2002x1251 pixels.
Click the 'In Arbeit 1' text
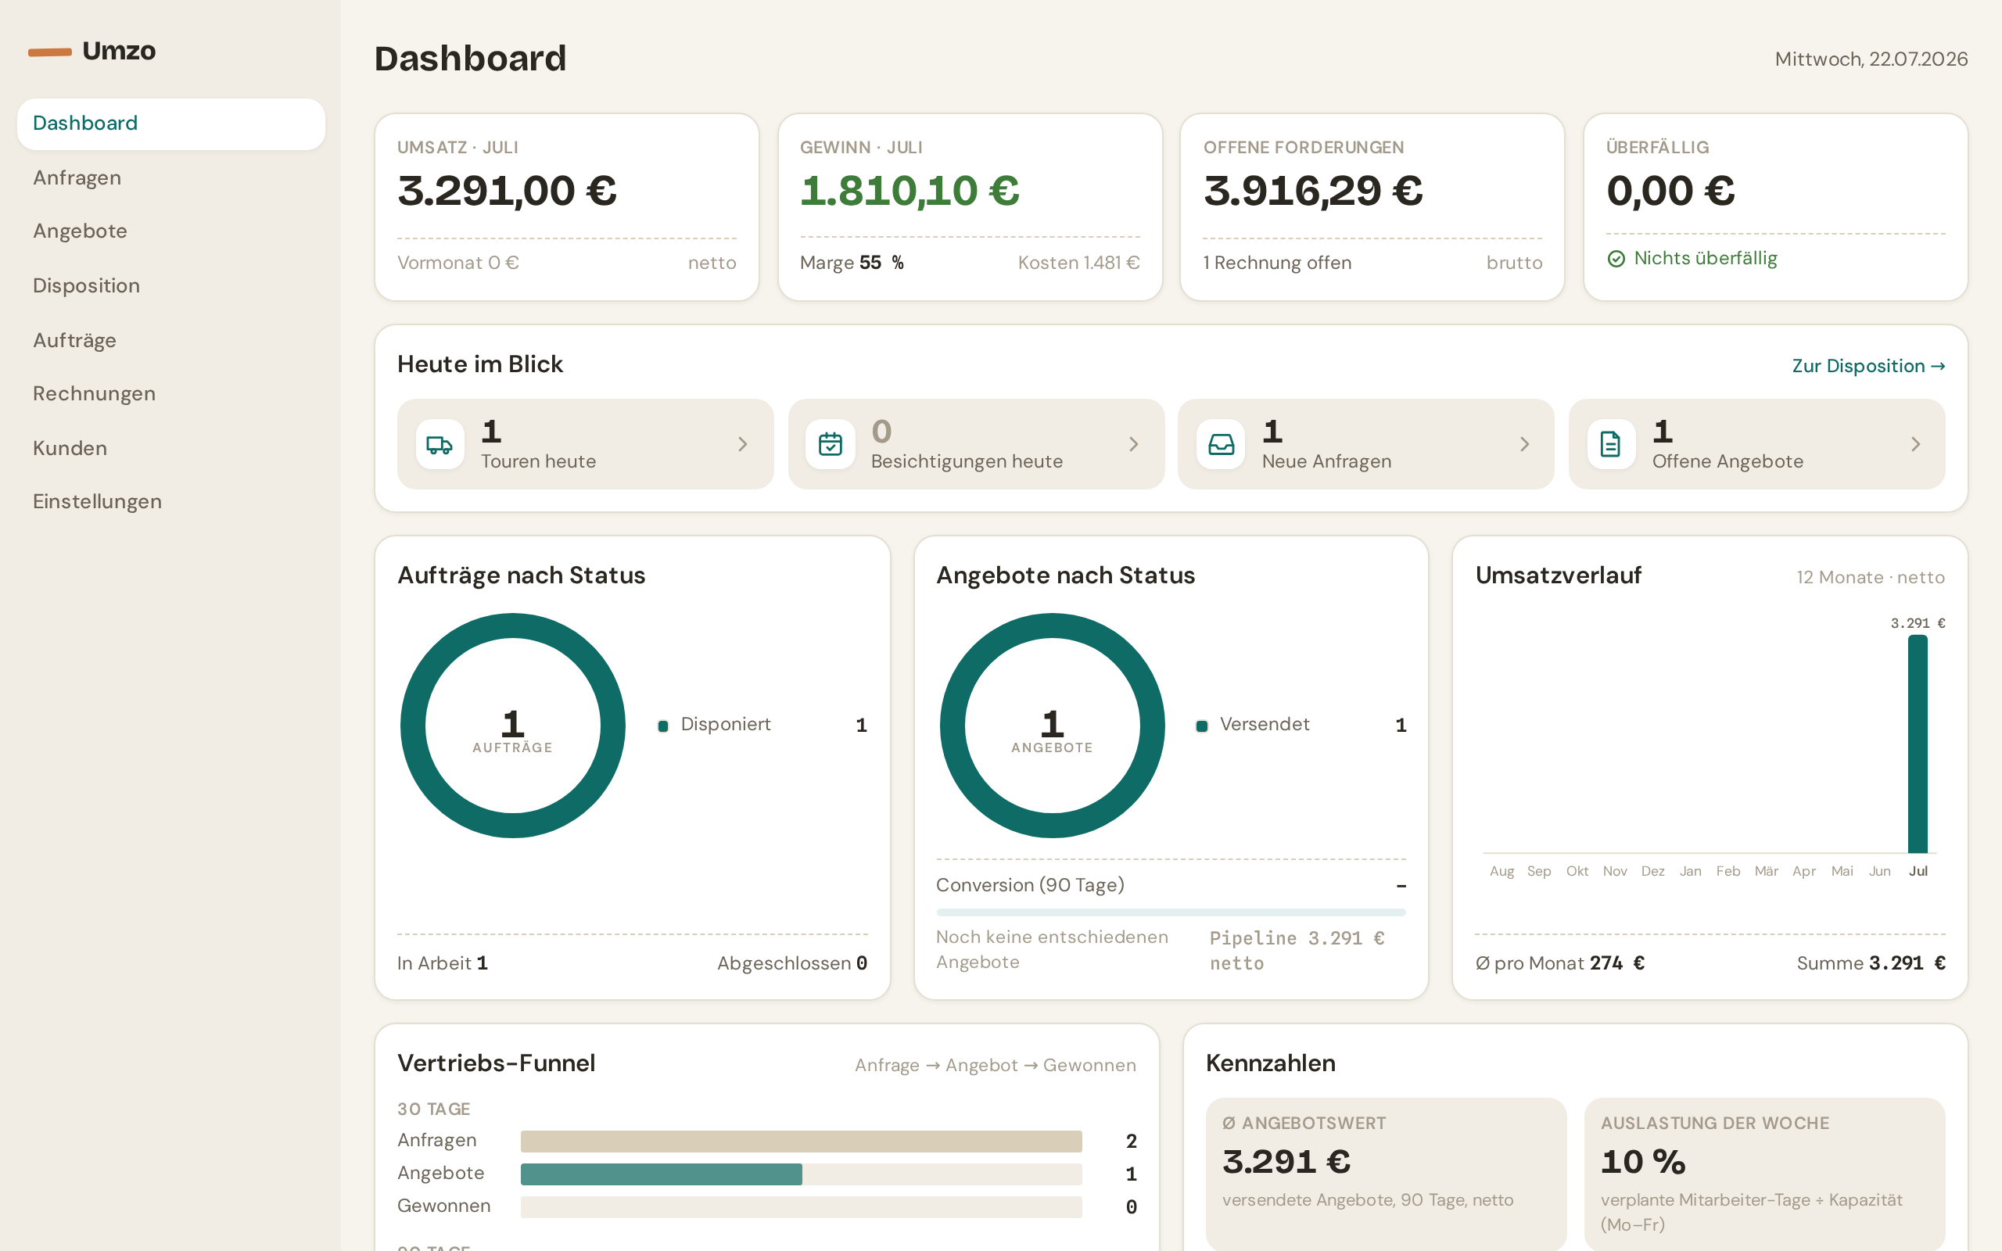click(x=443, y=964)
